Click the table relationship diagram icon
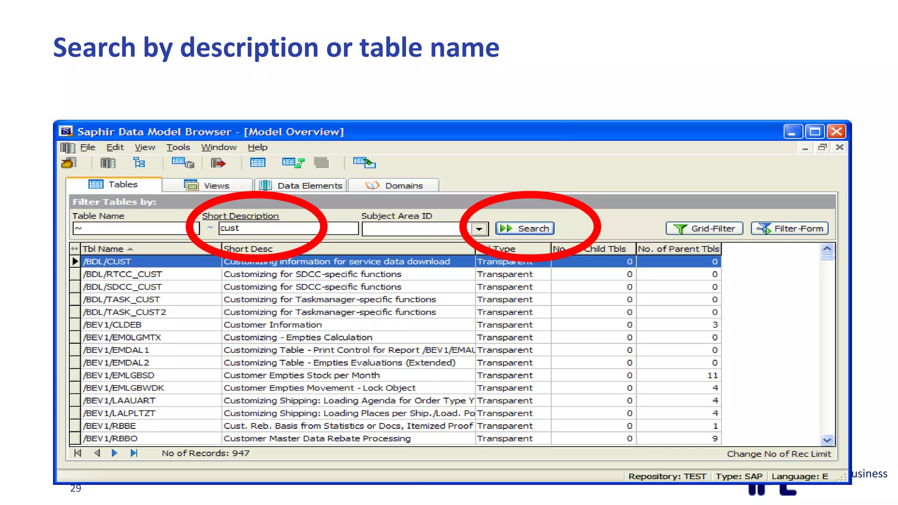Screen dimensions: 898x505 pos(293,163)
